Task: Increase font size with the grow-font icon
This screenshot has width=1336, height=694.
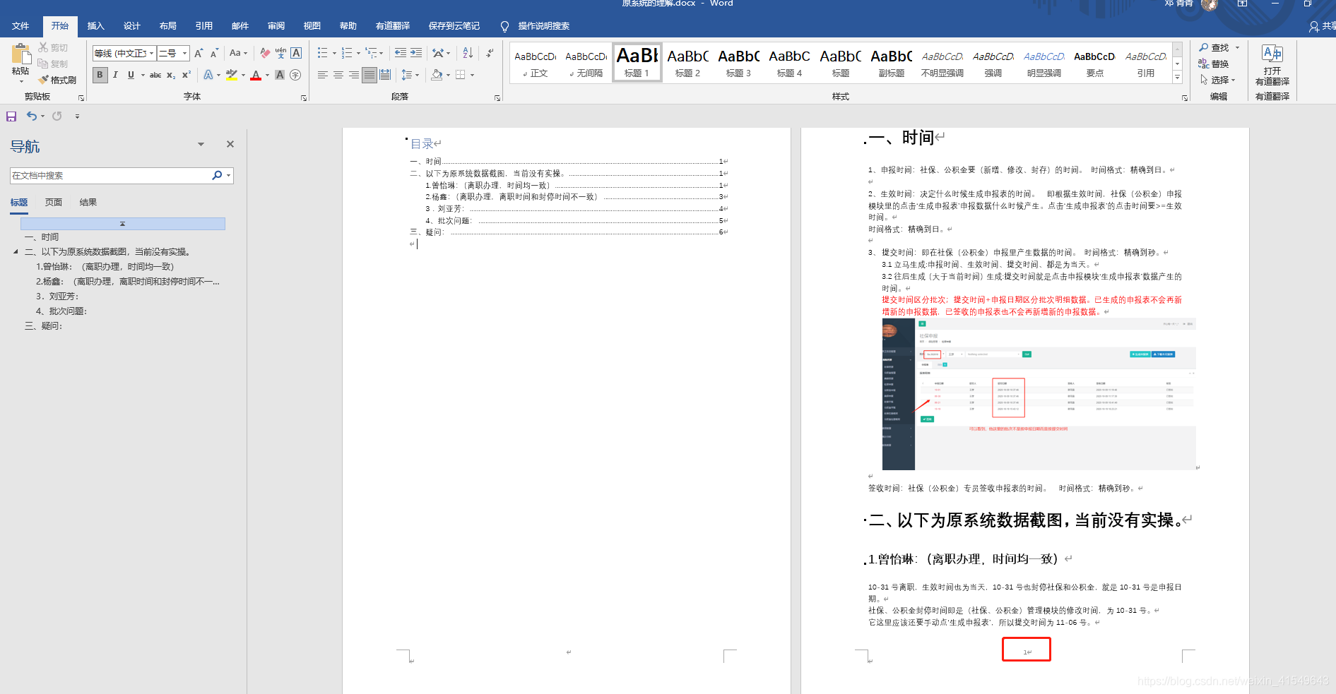Action: point(199,53)
